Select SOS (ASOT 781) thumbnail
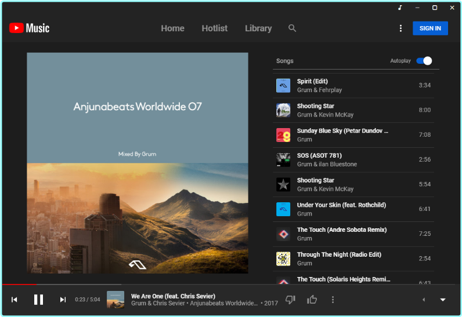This screenshot has height=317, width=462. coord(283,160)
